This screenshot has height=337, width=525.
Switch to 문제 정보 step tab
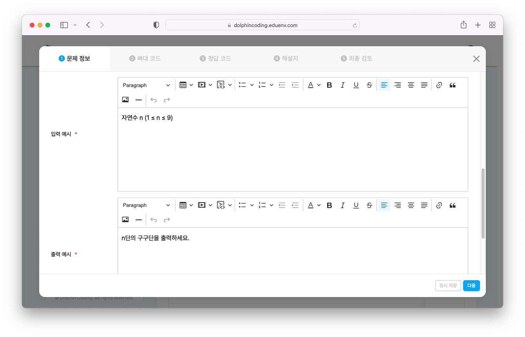[74, 59]
